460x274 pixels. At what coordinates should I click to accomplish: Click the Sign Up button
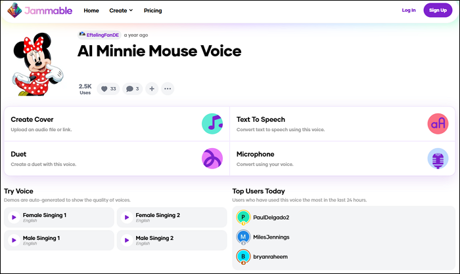pos(438,10)
